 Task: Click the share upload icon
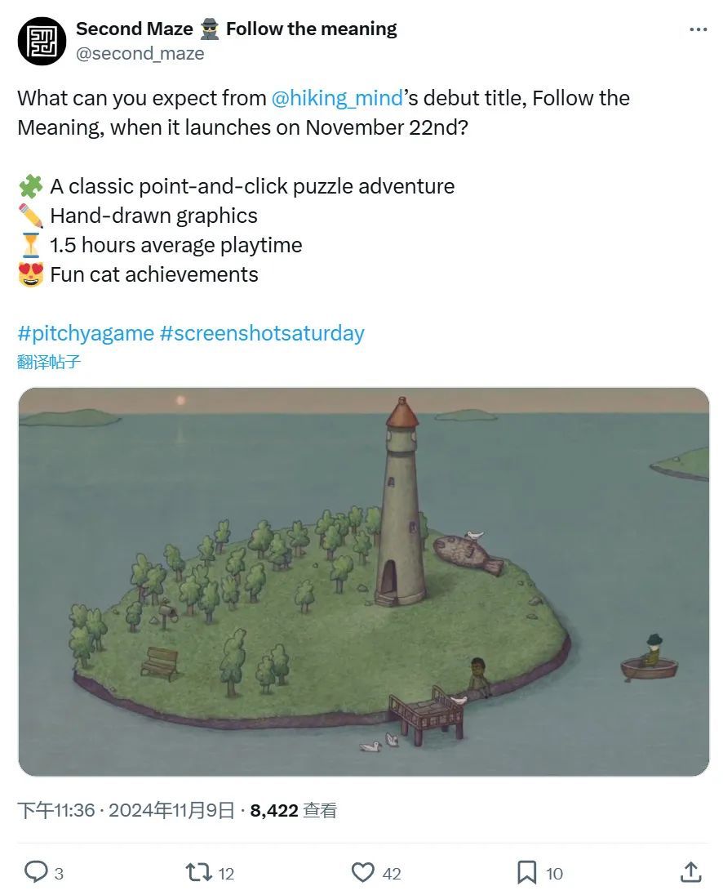[x=690, y=873]
